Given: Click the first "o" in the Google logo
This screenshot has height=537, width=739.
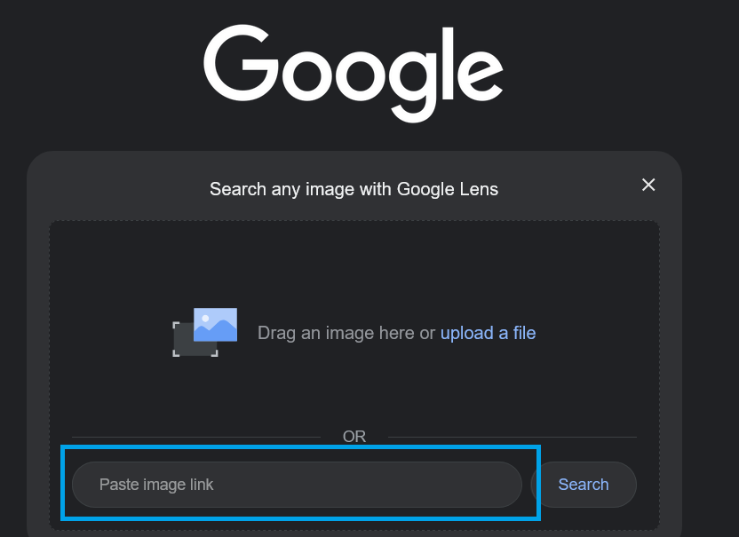Looking at the screenshot, I should coord(301,75).
